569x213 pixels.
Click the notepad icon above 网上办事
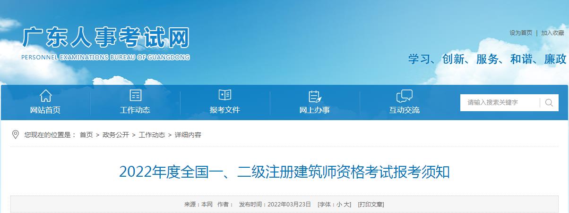click(x=315, y=96)
